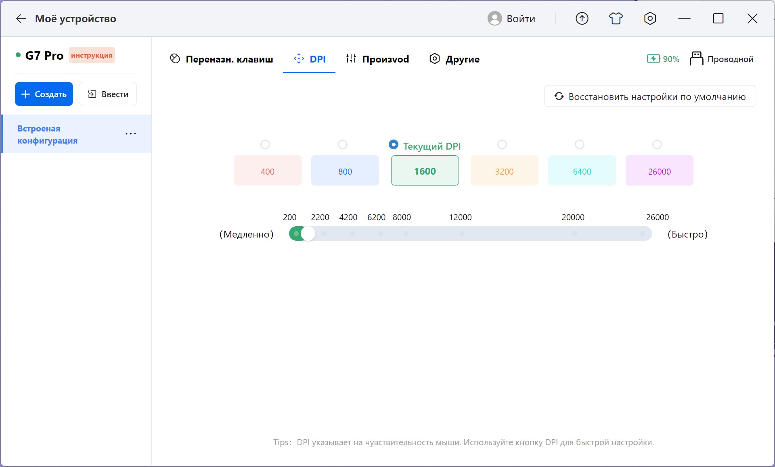Image resolution: width=775 pixels, height=467 pixels.
Task: Click the Создать button
Action: coord(44,94)
